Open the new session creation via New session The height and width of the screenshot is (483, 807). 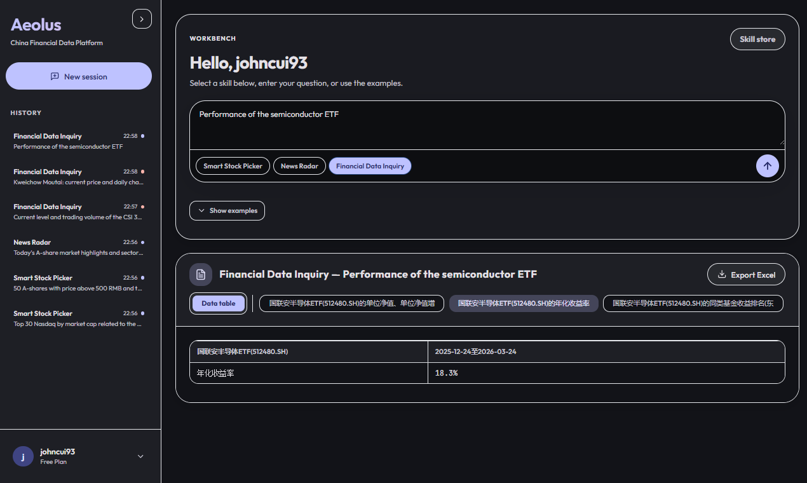click(x=78, y=76)
